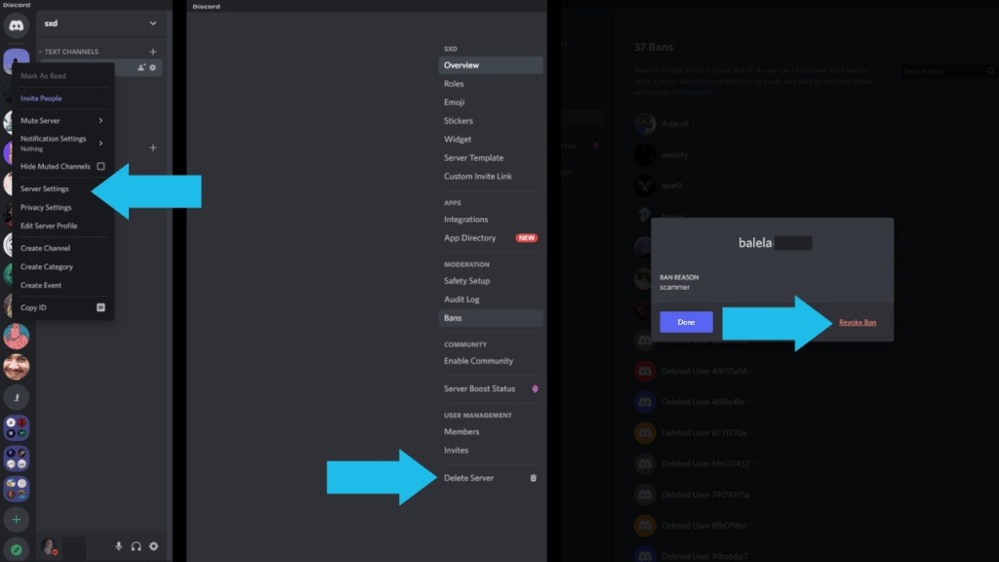The image size is (999, 562).
Task: Open the Explore servers compass icon
Action: 17,549
